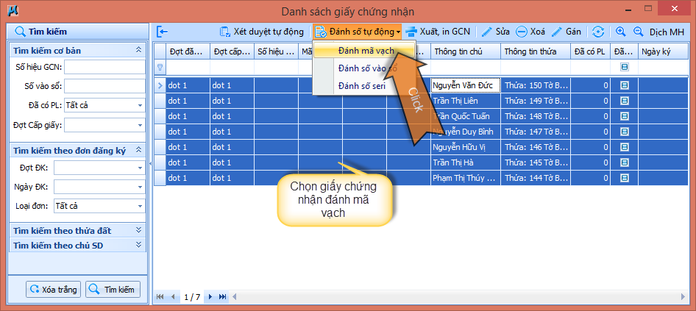Click the Xóa trắng button
Viewport: 696px width, 311px height.
[54, 290]
